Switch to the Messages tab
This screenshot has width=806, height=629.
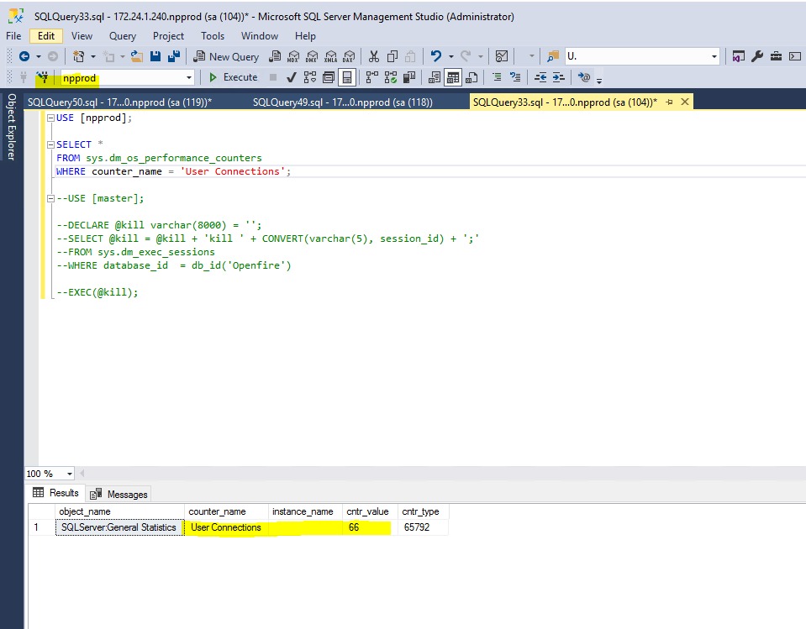[119, 494]
